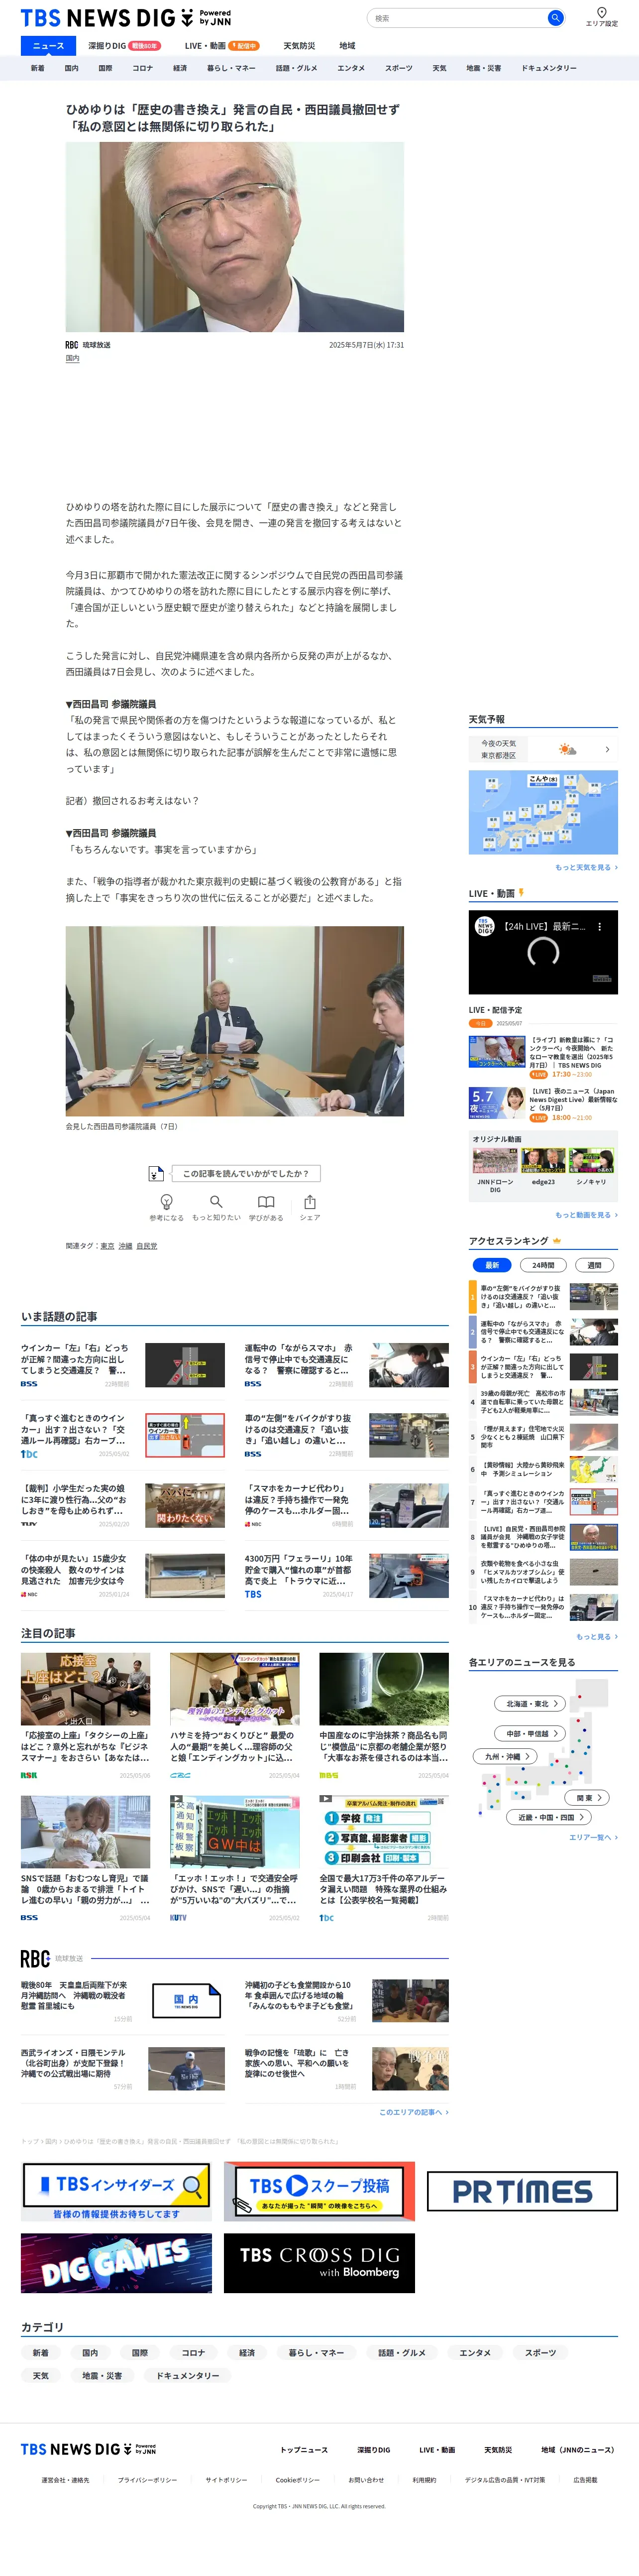The height and width of the screenshot is (2576, 639).
Task: Open the 応接室の上座 article thumbnail
Action: 86,1689
